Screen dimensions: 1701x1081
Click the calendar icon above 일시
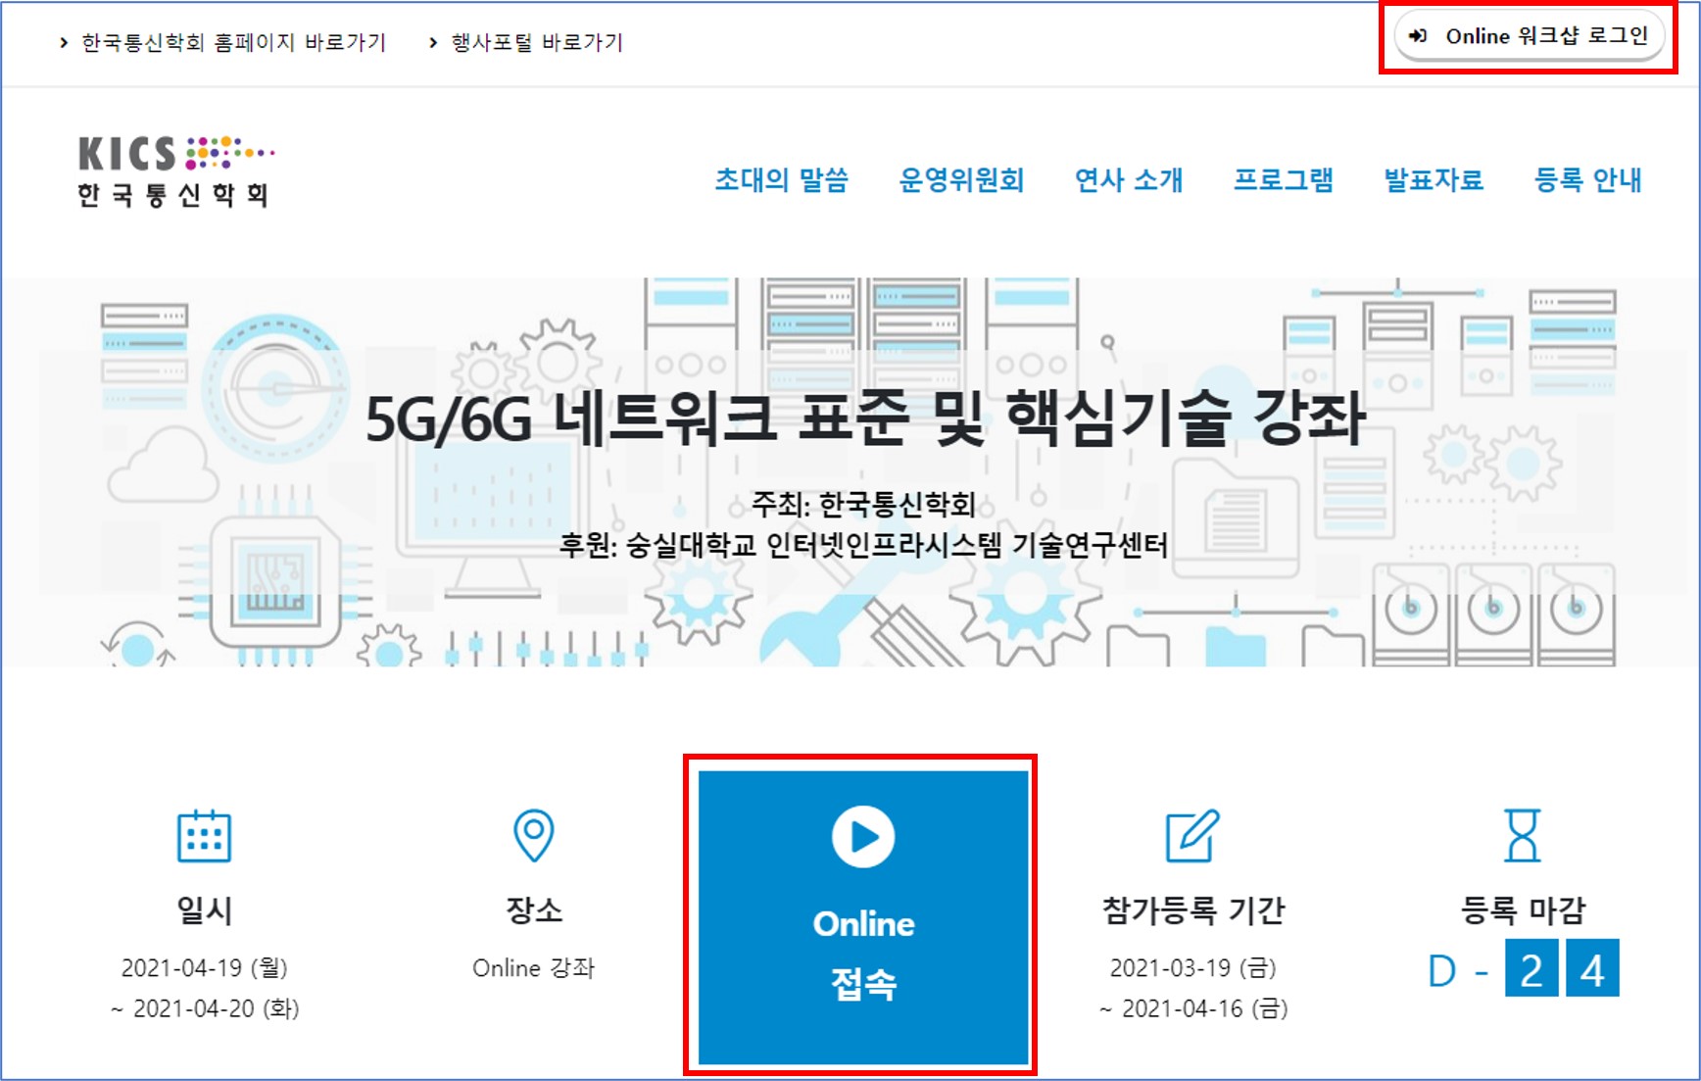(204, 836)
